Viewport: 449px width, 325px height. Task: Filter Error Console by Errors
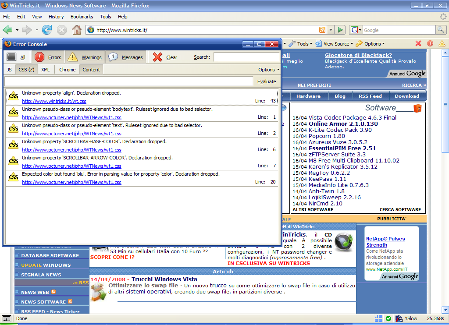tap(48, 57)
